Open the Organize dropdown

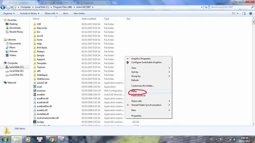tap(9, 13)
